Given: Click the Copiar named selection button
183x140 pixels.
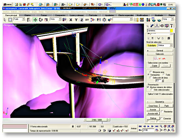Looking at the screenshot, I should pos(154,66).
